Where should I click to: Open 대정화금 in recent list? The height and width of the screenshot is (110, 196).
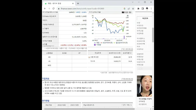pyautogui.click(x=140, y=33)
